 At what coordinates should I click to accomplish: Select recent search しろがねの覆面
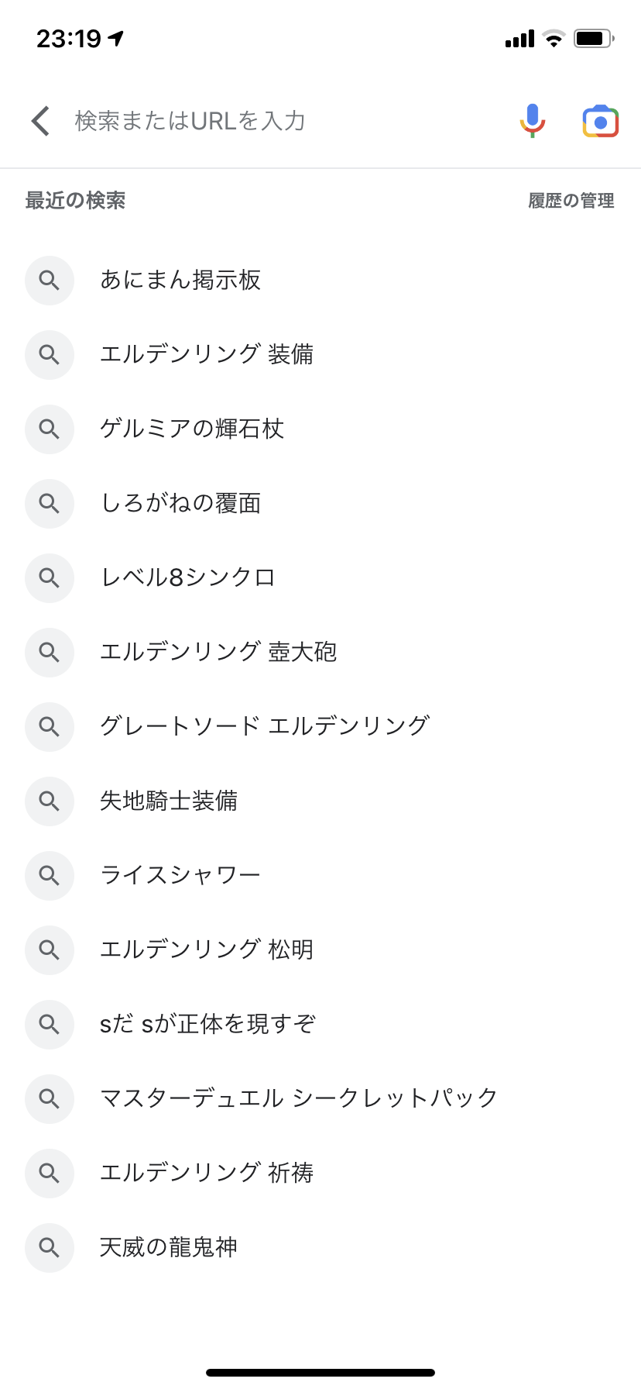180,504
